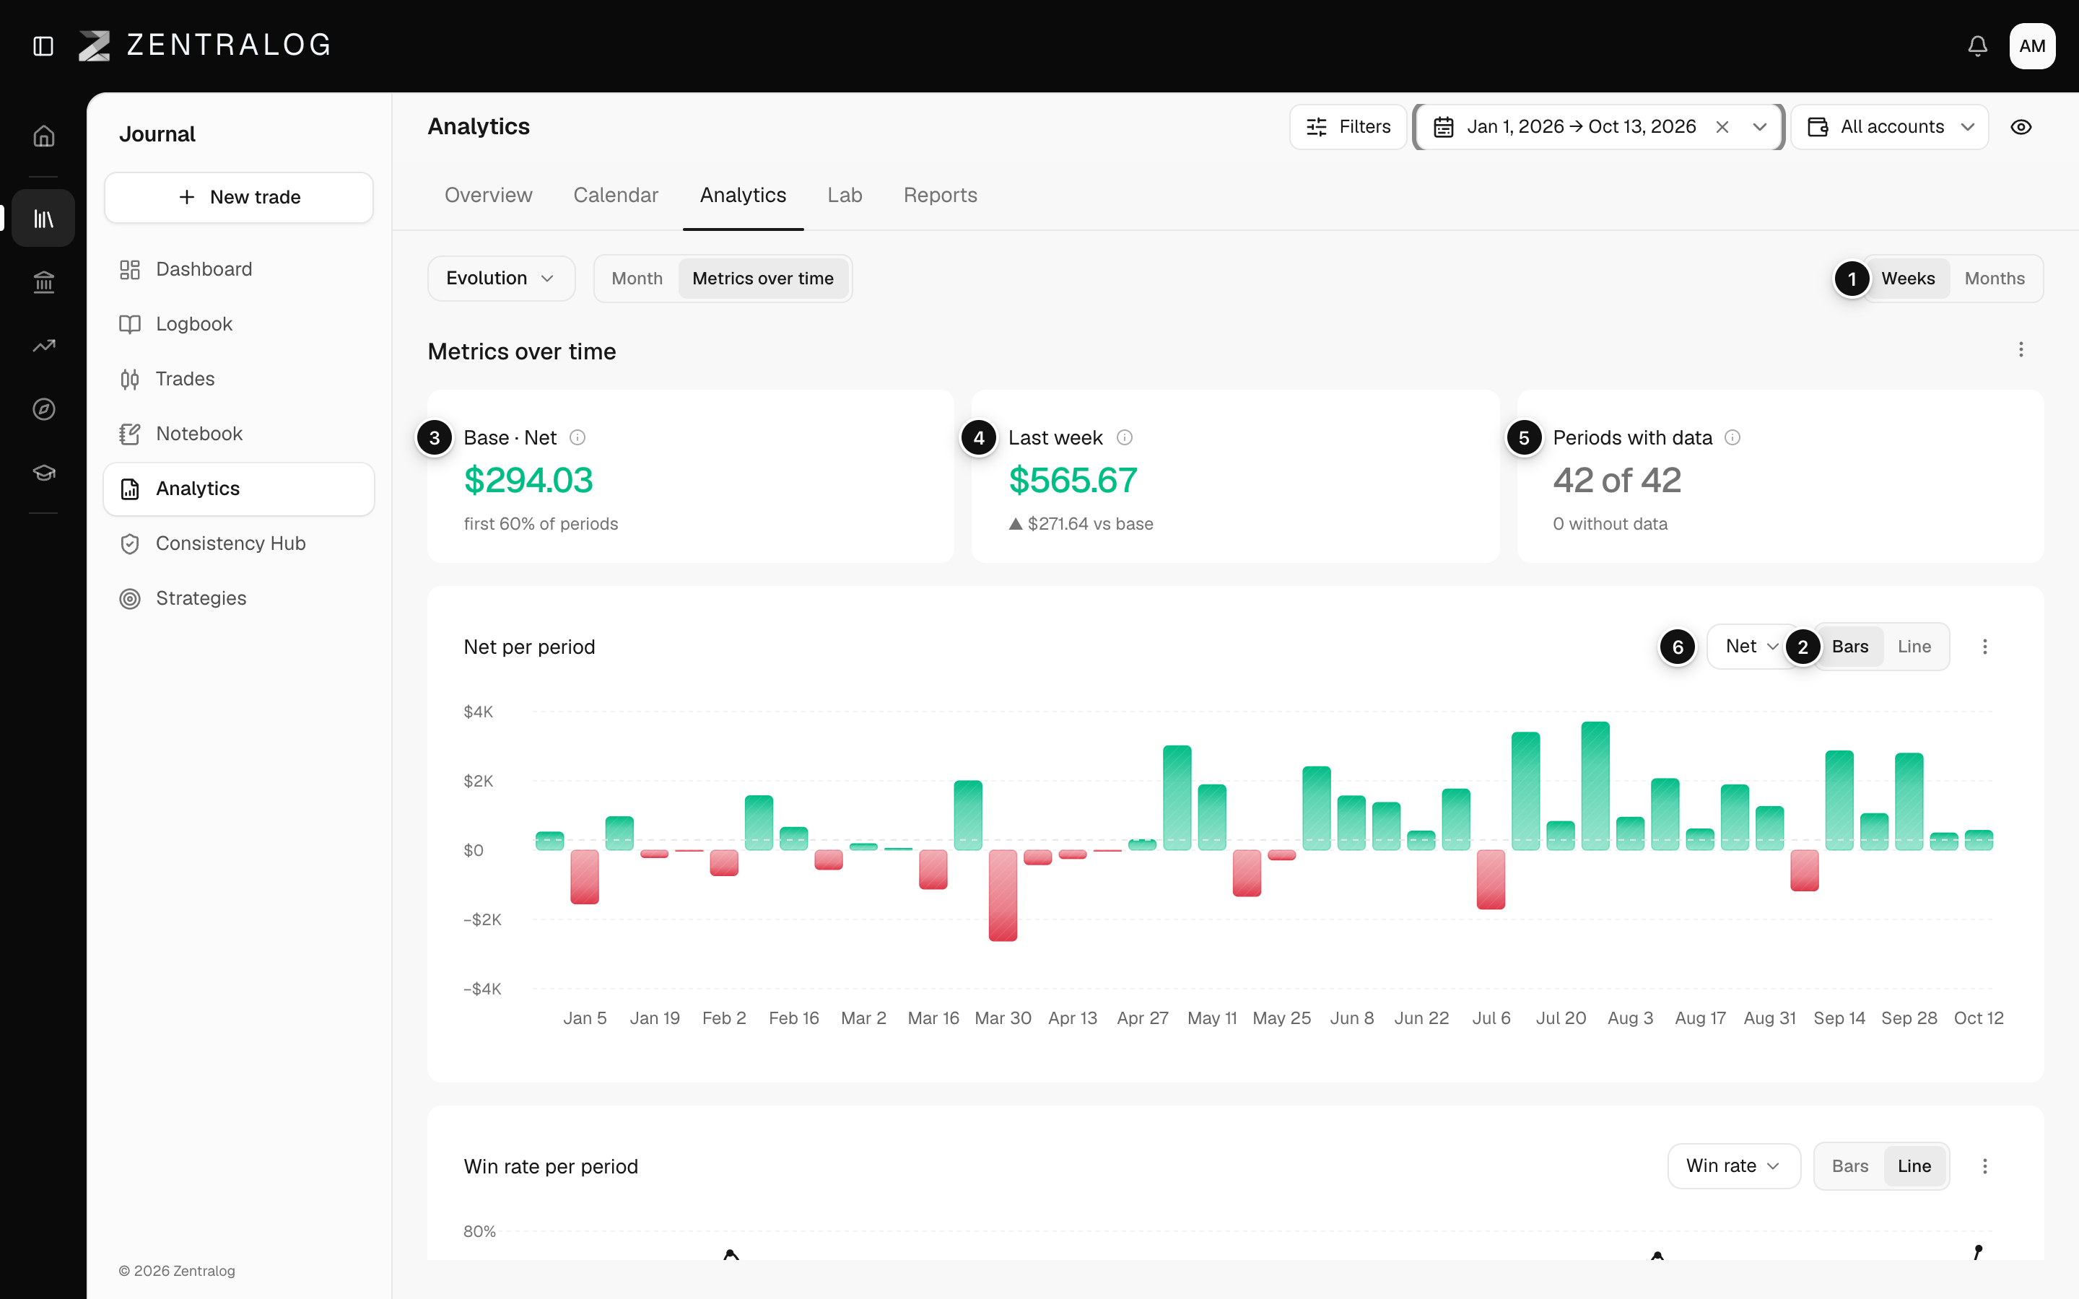Open Logbook in the Journal menu
Image resolution: width=2079 pixels, height=1299 pixels.
tap(239, 324)
